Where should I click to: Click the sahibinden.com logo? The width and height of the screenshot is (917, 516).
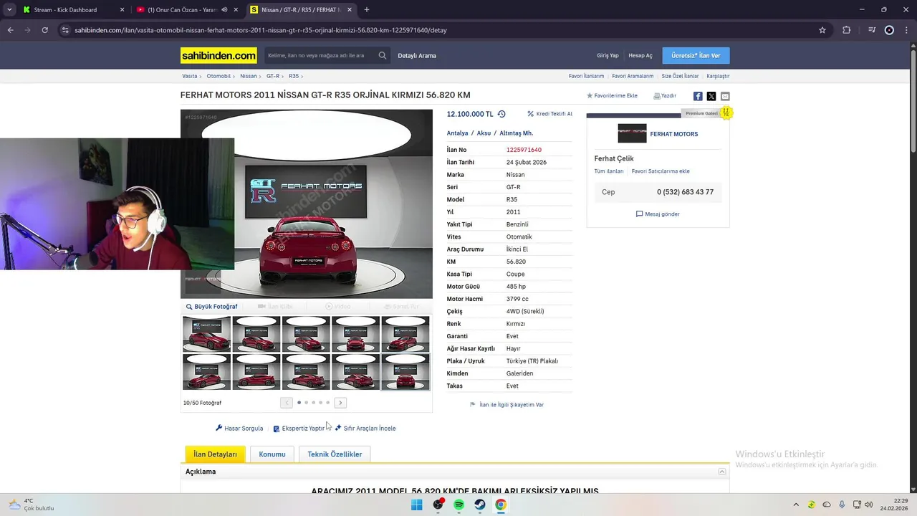tap(219, 55)
